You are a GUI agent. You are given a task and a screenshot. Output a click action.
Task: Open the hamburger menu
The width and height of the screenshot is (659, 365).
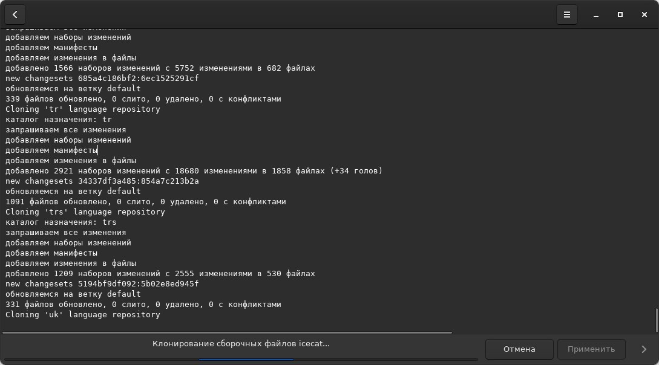click(x=567, y=15)
